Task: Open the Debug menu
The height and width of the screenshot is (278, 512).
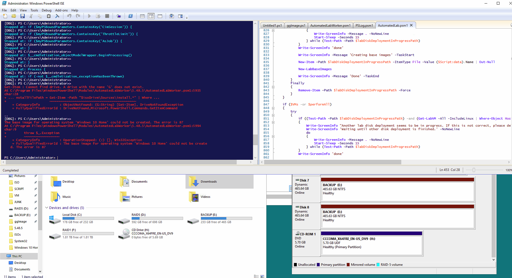Action: point(46,10)
